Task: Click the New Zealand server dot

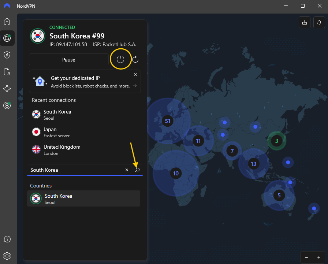Action: coord(314,208)
